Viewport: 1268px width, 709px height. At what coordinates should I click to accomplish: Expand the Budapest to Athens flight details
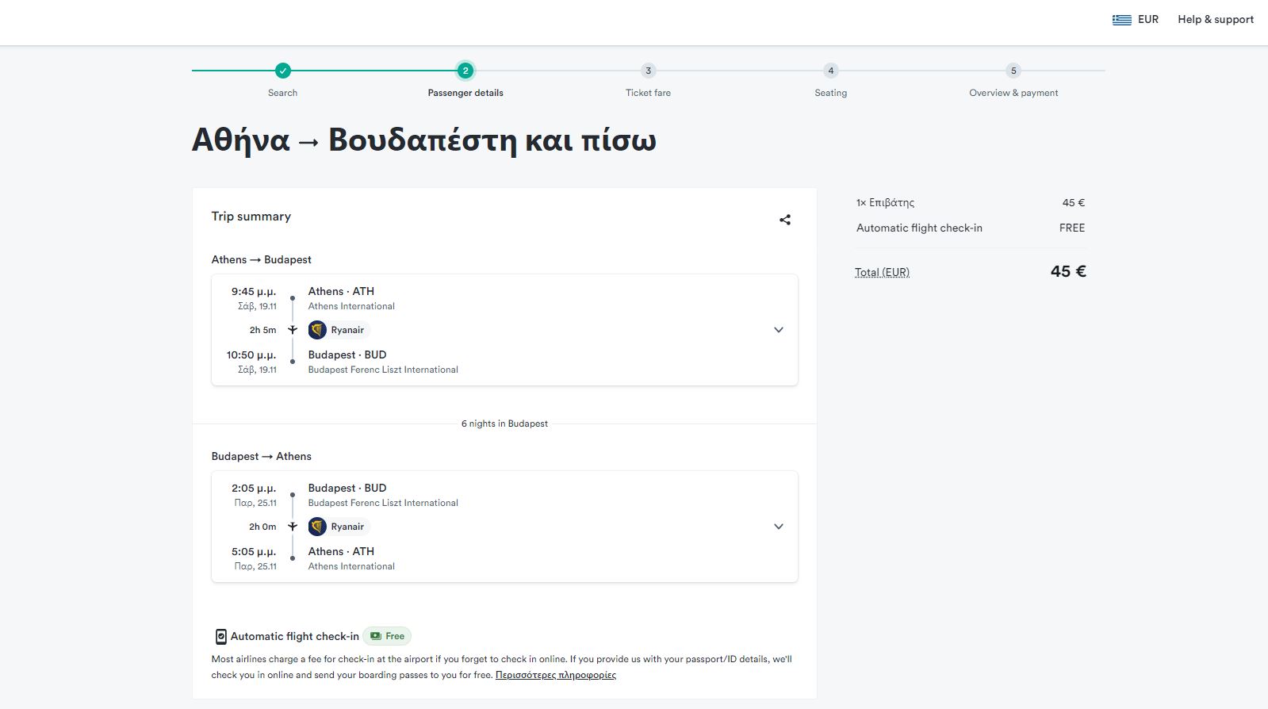779,527
